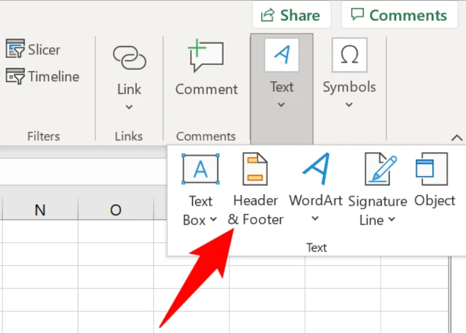Viewport: 466px width, 333px height.
Task: Open the Symbols omega icon
Action: (x=349, y=56)
